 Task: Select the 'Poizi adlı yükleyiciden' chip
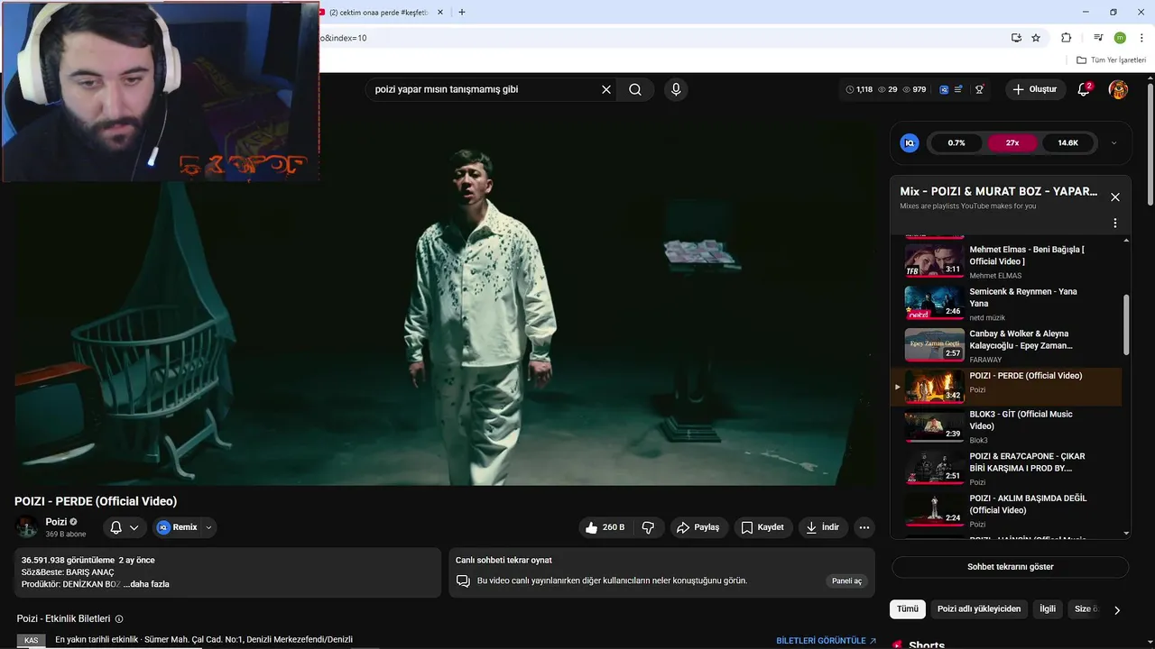point(979,608)
